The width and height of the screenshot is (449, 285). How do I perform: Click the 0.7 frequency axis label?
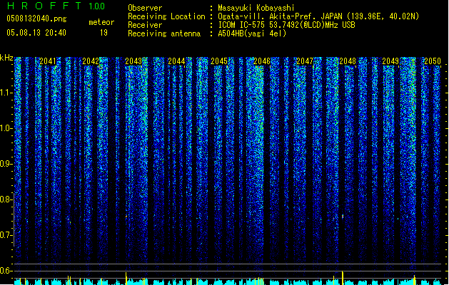(x=6, y=235)
